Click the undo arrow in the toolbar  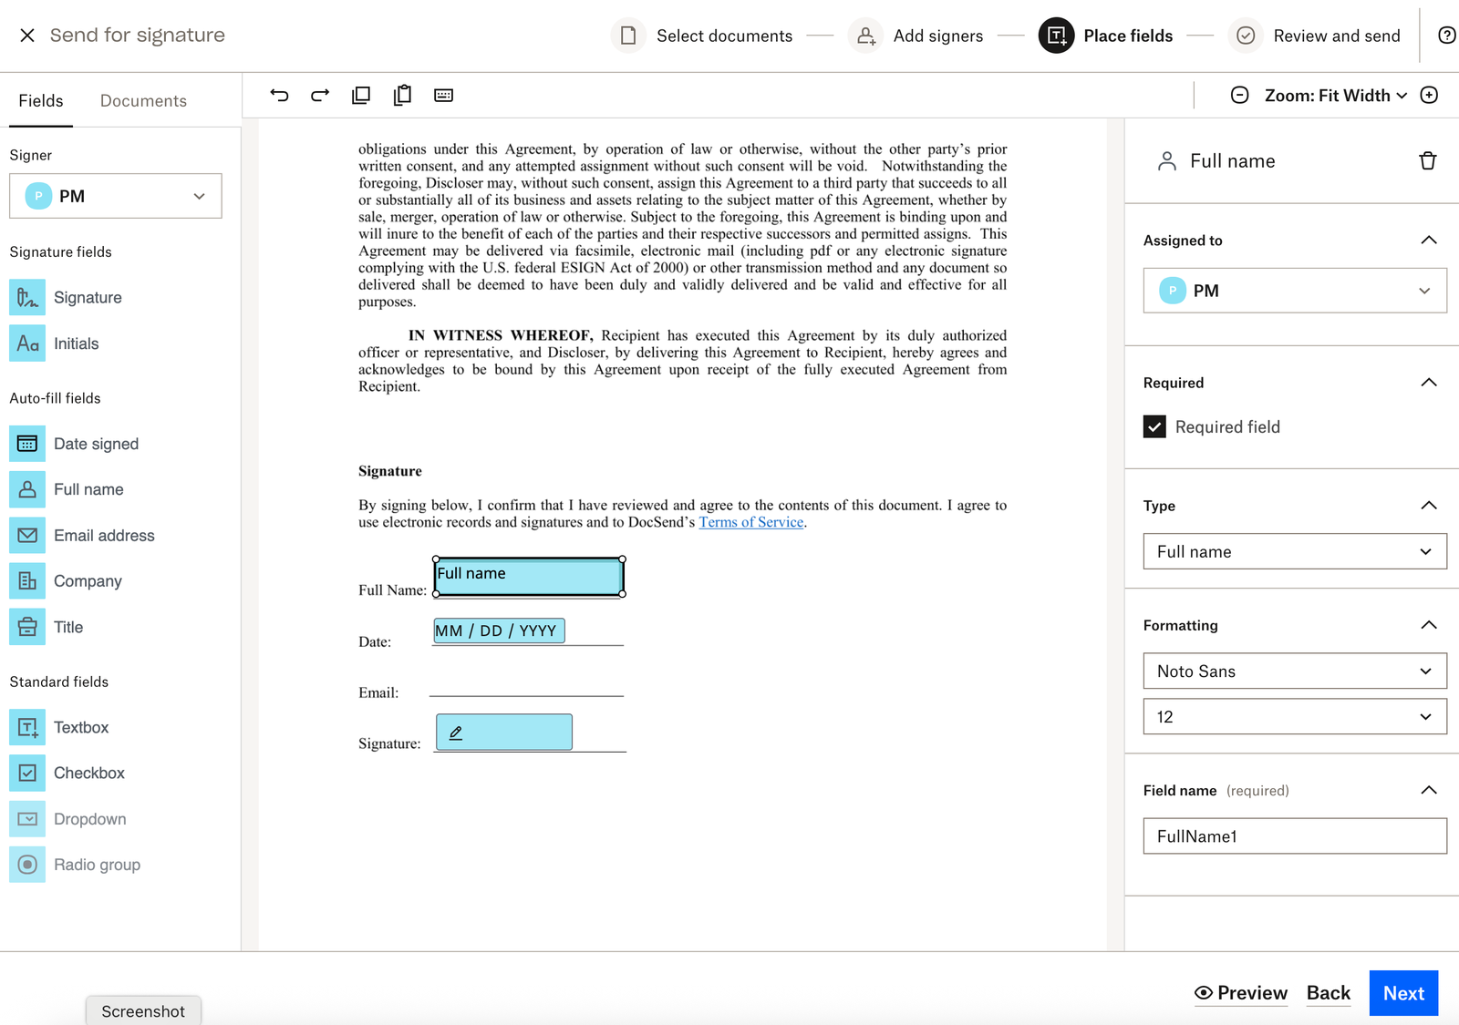[279, 96]
